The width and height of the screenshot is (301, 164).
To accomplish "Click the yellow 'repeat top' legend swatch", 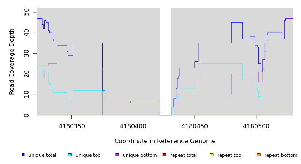I will point(211,155).
